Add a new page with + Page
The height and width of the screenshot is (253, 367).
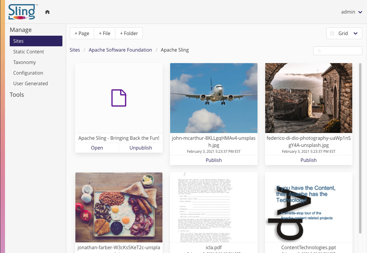pyautogui.click(x=82, y=34)
